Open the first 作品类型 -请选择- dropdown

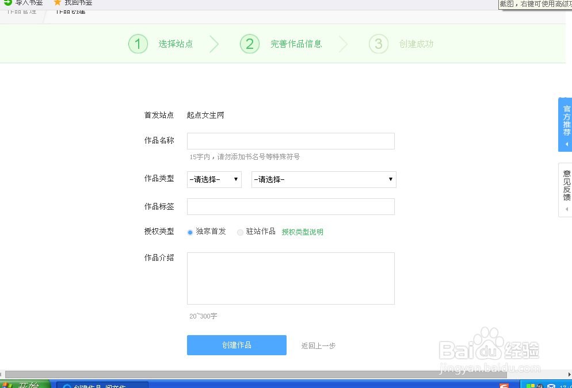pyautogui.click(x=214, y=179)
